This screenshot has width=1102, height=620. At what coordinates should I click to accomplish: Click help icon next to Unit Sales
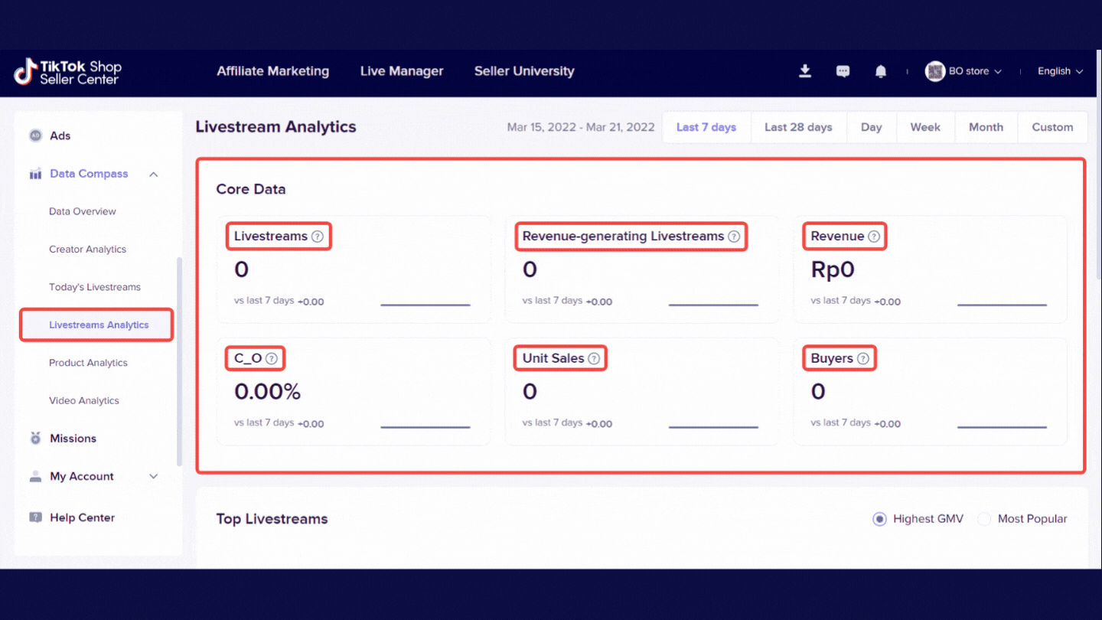[595, 358]
